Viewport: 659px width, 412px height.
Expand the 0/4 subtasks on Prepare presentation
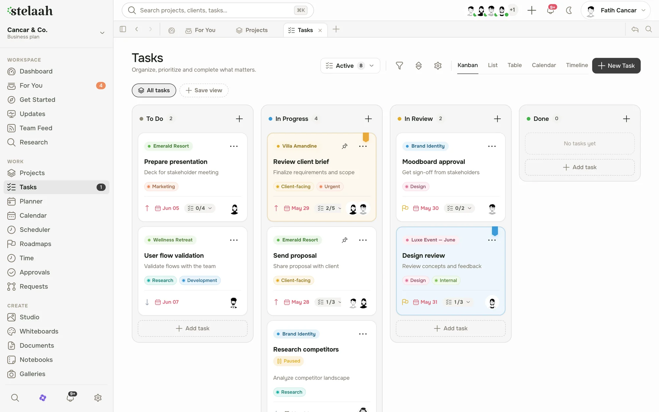coord(200,208)
